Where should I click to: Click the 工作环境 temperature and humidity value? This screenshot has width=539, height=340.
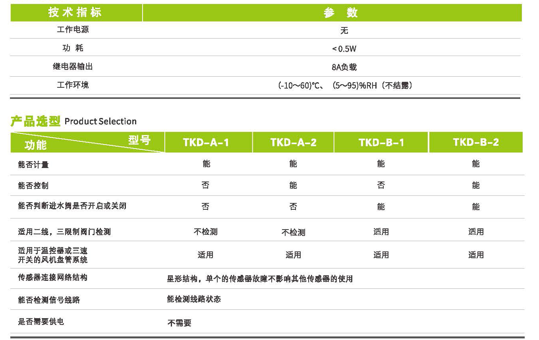pyautogui.click(x=344, y=85)
